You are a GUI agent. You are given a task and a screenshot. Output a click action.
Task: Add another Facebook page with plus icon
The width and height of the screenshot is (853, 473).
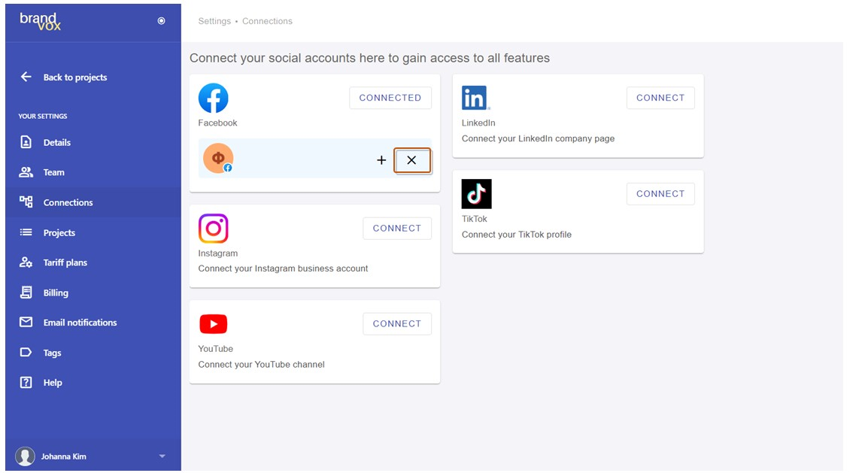(x=381, y=160)
